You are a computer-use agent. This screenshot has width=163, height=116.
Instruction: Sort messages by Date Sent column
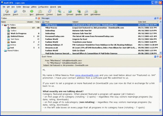148,22
